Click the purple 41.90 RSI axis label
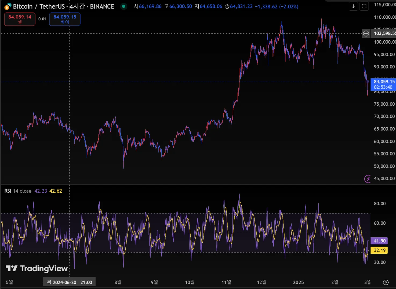The height and width of the screenshot is (289, 396). click(x=380, y=241)
